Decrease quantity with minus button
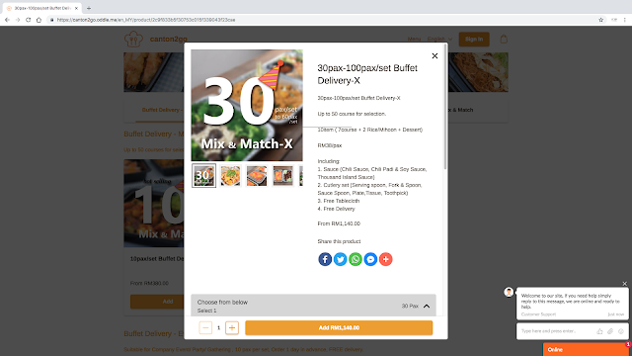 205,327
